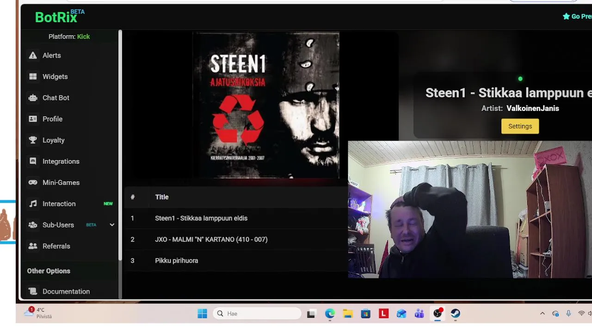The width and height of the screenshot is (592, 333).
Task: Open Task View in the taskbar
Action: tap(311, 314)
